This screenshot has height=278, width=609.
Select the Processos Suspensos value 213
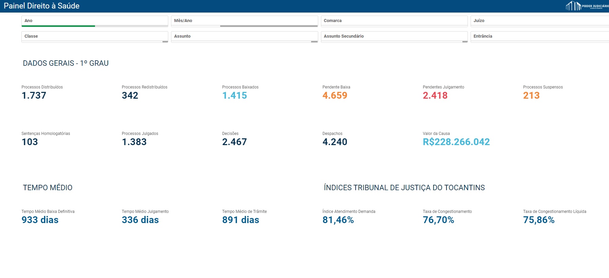[x=531, y=96]
